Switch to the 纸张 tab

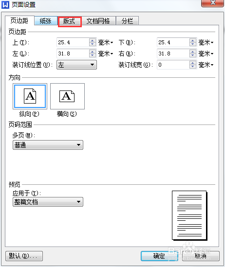45,21
